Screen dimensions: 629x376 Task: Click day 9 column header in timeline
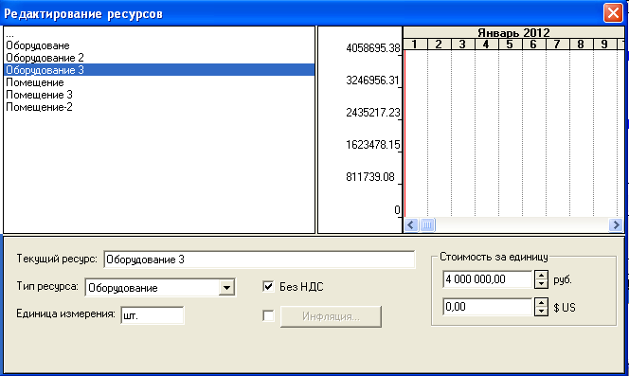point(604,45)
